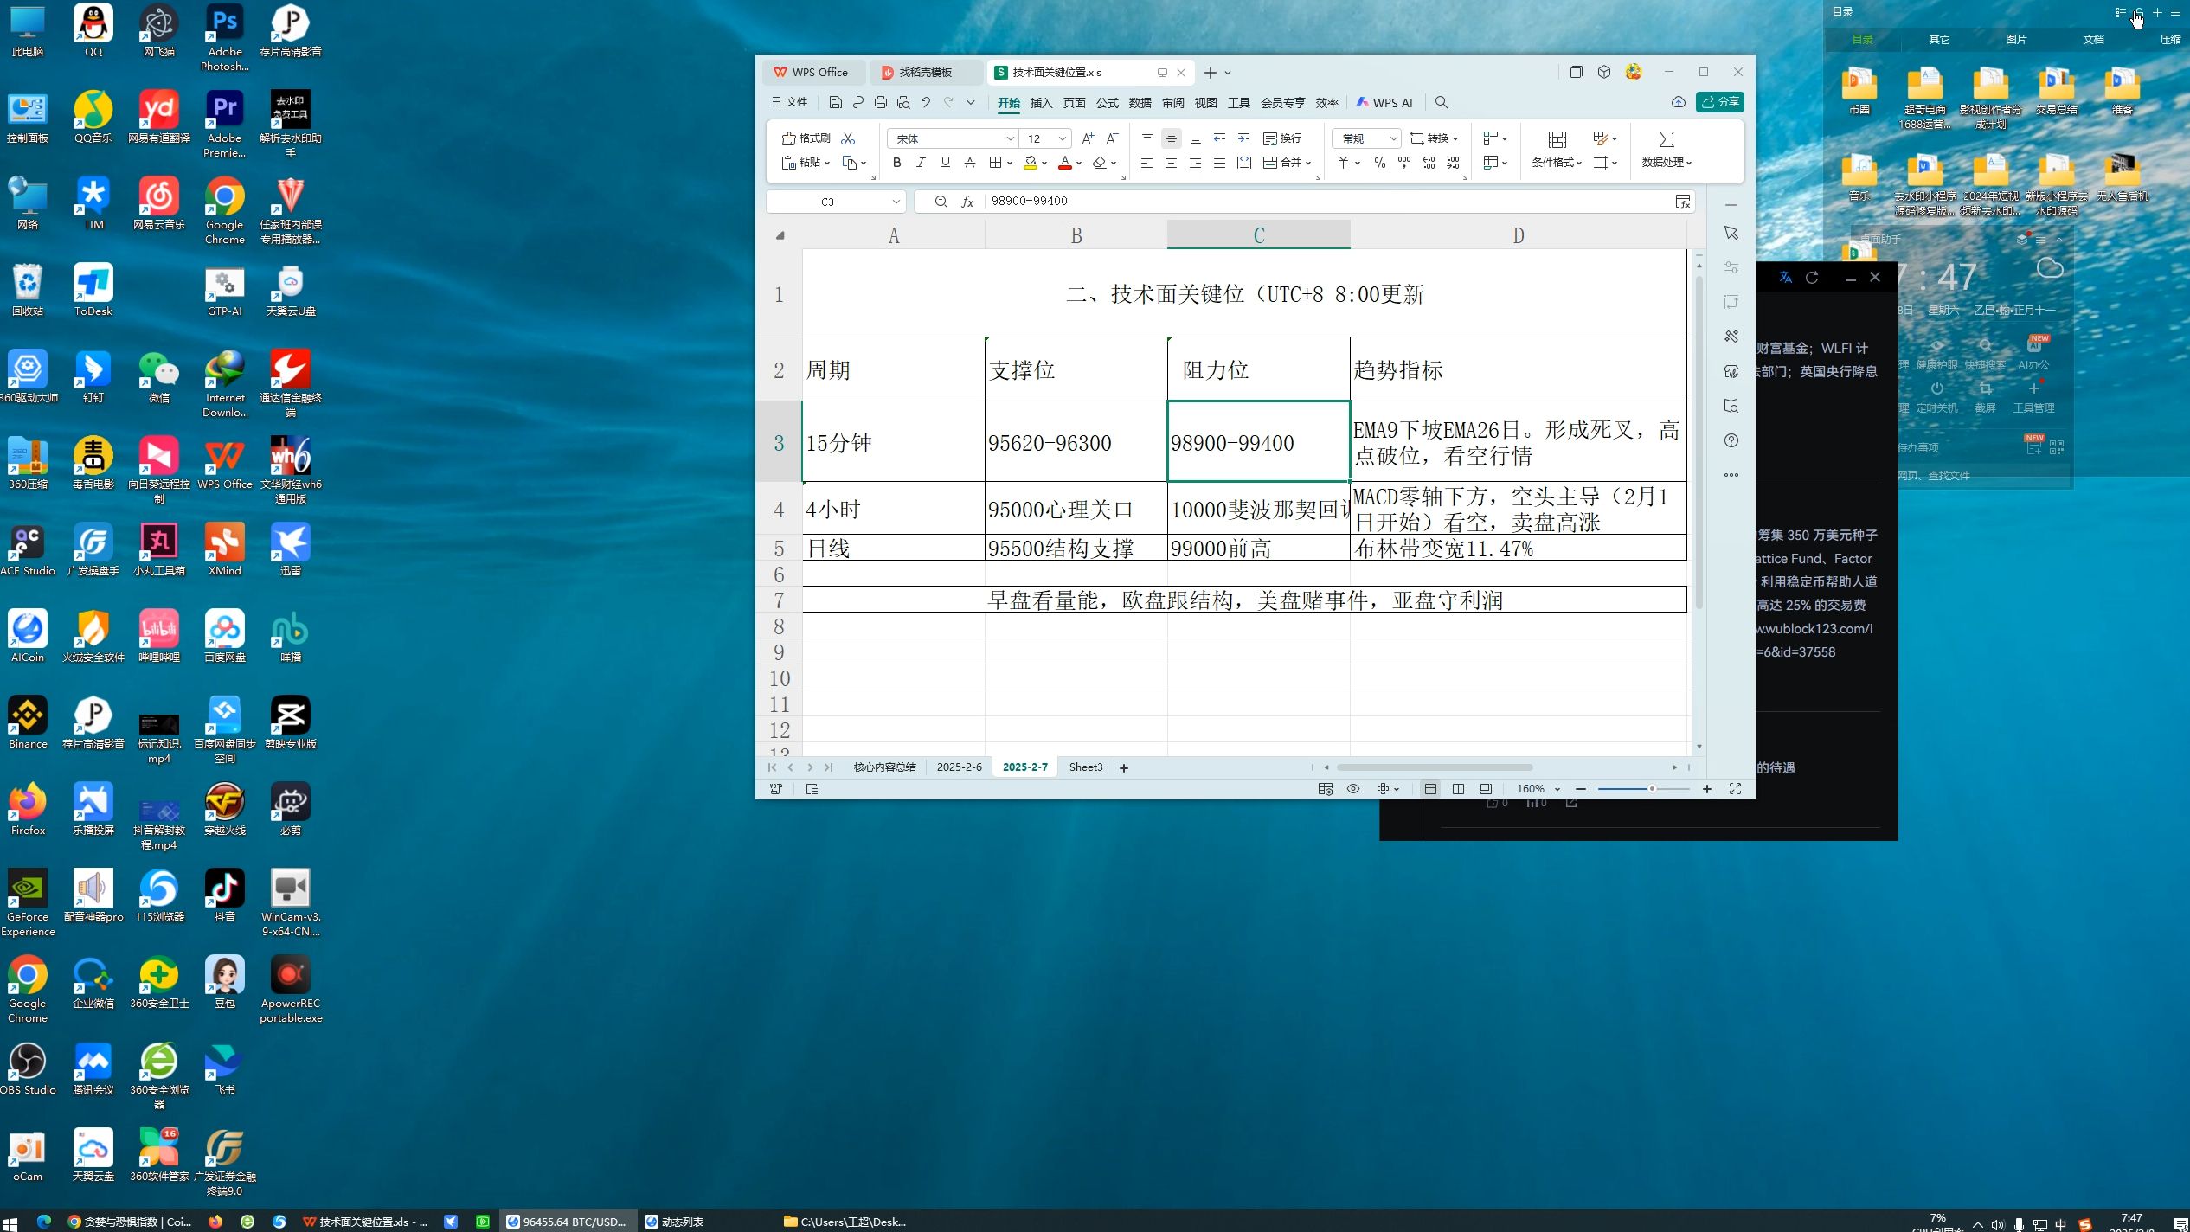
Task: Toggle center horizontal alignment
Action: click(1171, 163)
